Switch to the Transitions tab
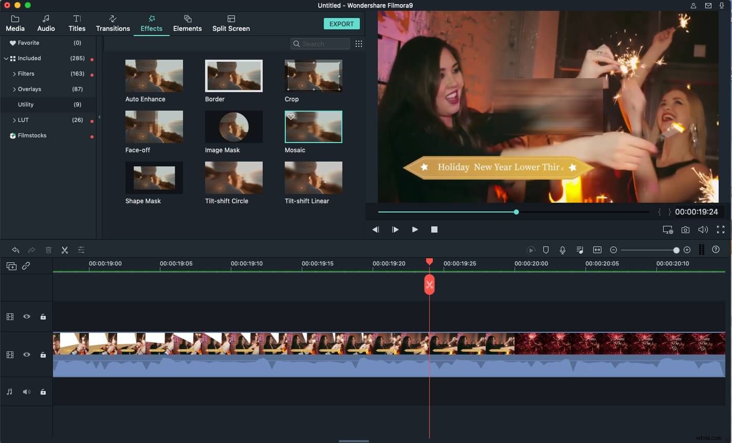Viewport: 732px width, 443px height. point(113,23)
